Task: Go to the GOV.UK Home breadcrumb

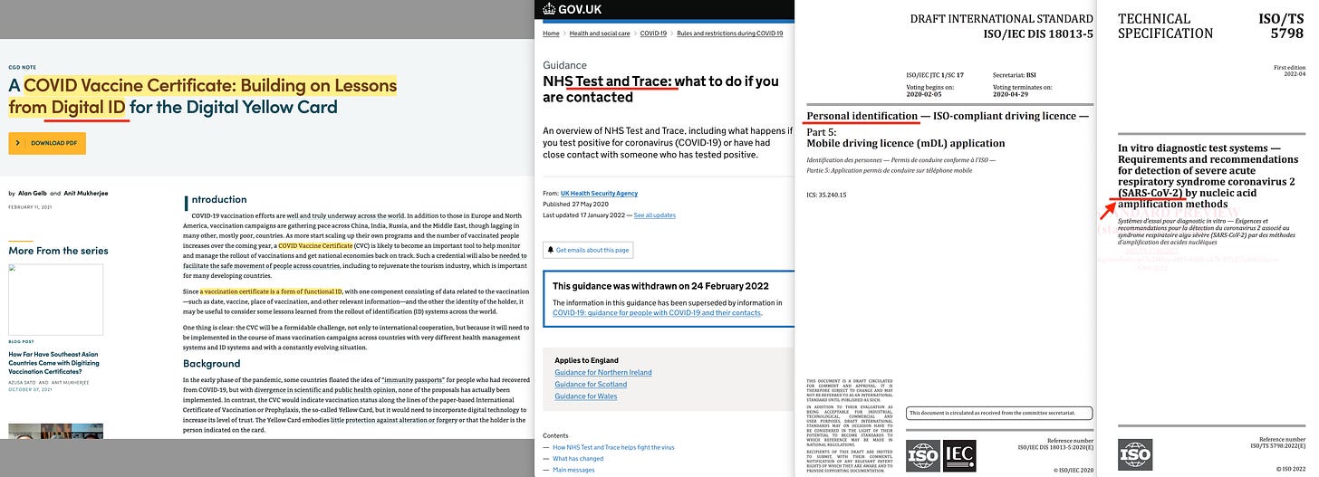Action: [x=551, y=33]
